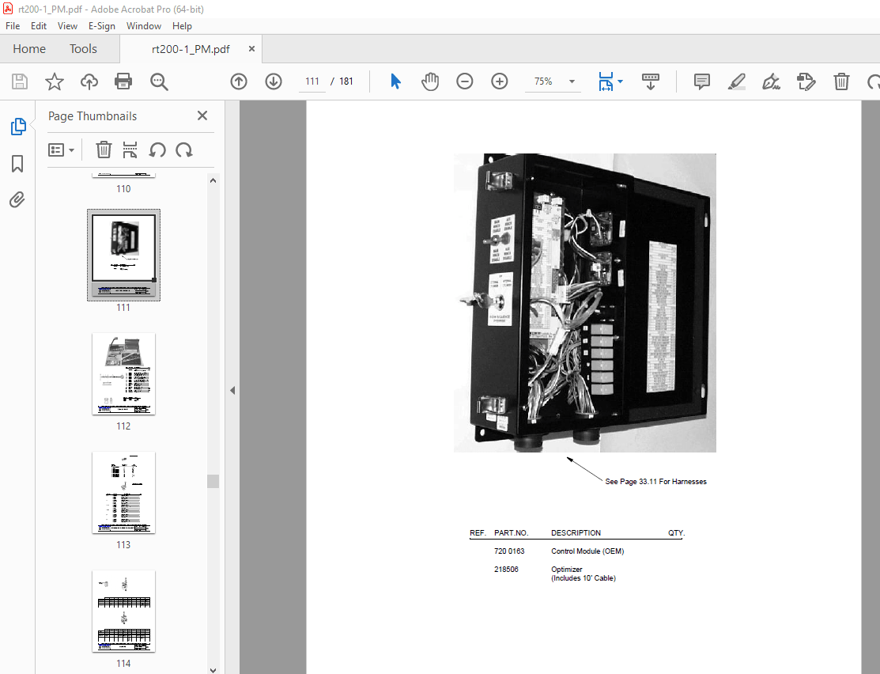The width and height of the screenshot is (880, 674).
Task: Go to the next page with down arrow
Action: click(x=274, y=81)
